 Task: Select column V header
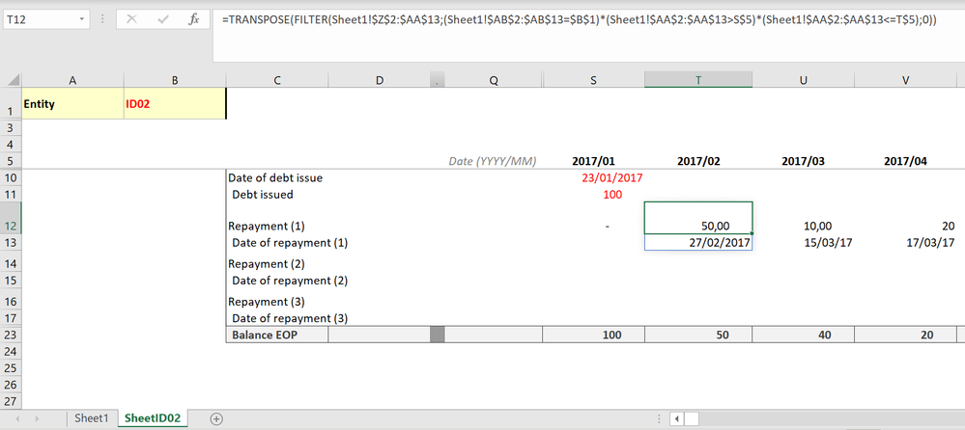(905, 80)
